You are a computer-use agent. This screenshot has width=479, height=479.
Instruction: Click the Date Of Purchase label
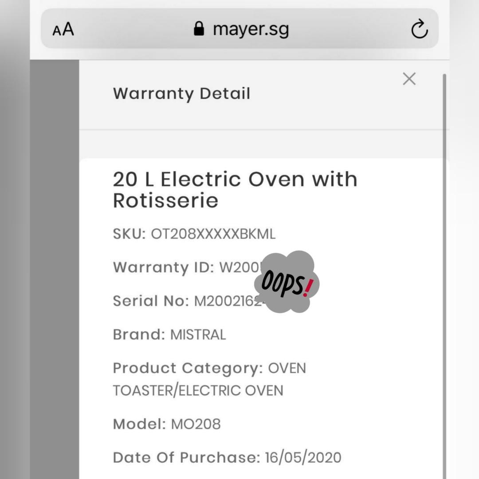tap(186, 457)
